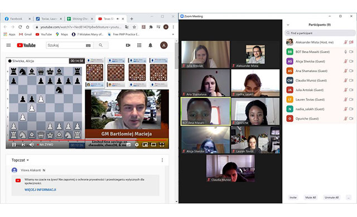Open YouTube apps grid icon

pos(139,45)
